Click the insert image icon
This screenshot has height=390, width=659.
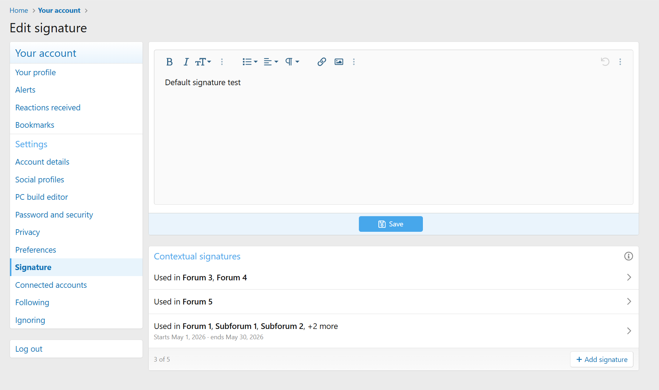point(339,62)
